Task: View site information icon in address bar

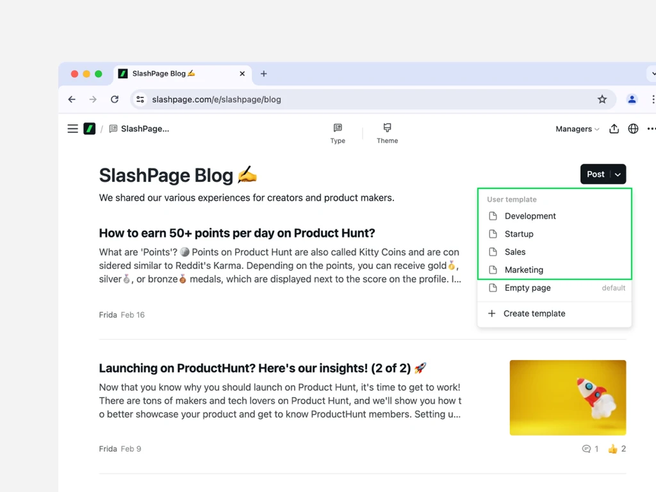Action: tap(140, 99)
